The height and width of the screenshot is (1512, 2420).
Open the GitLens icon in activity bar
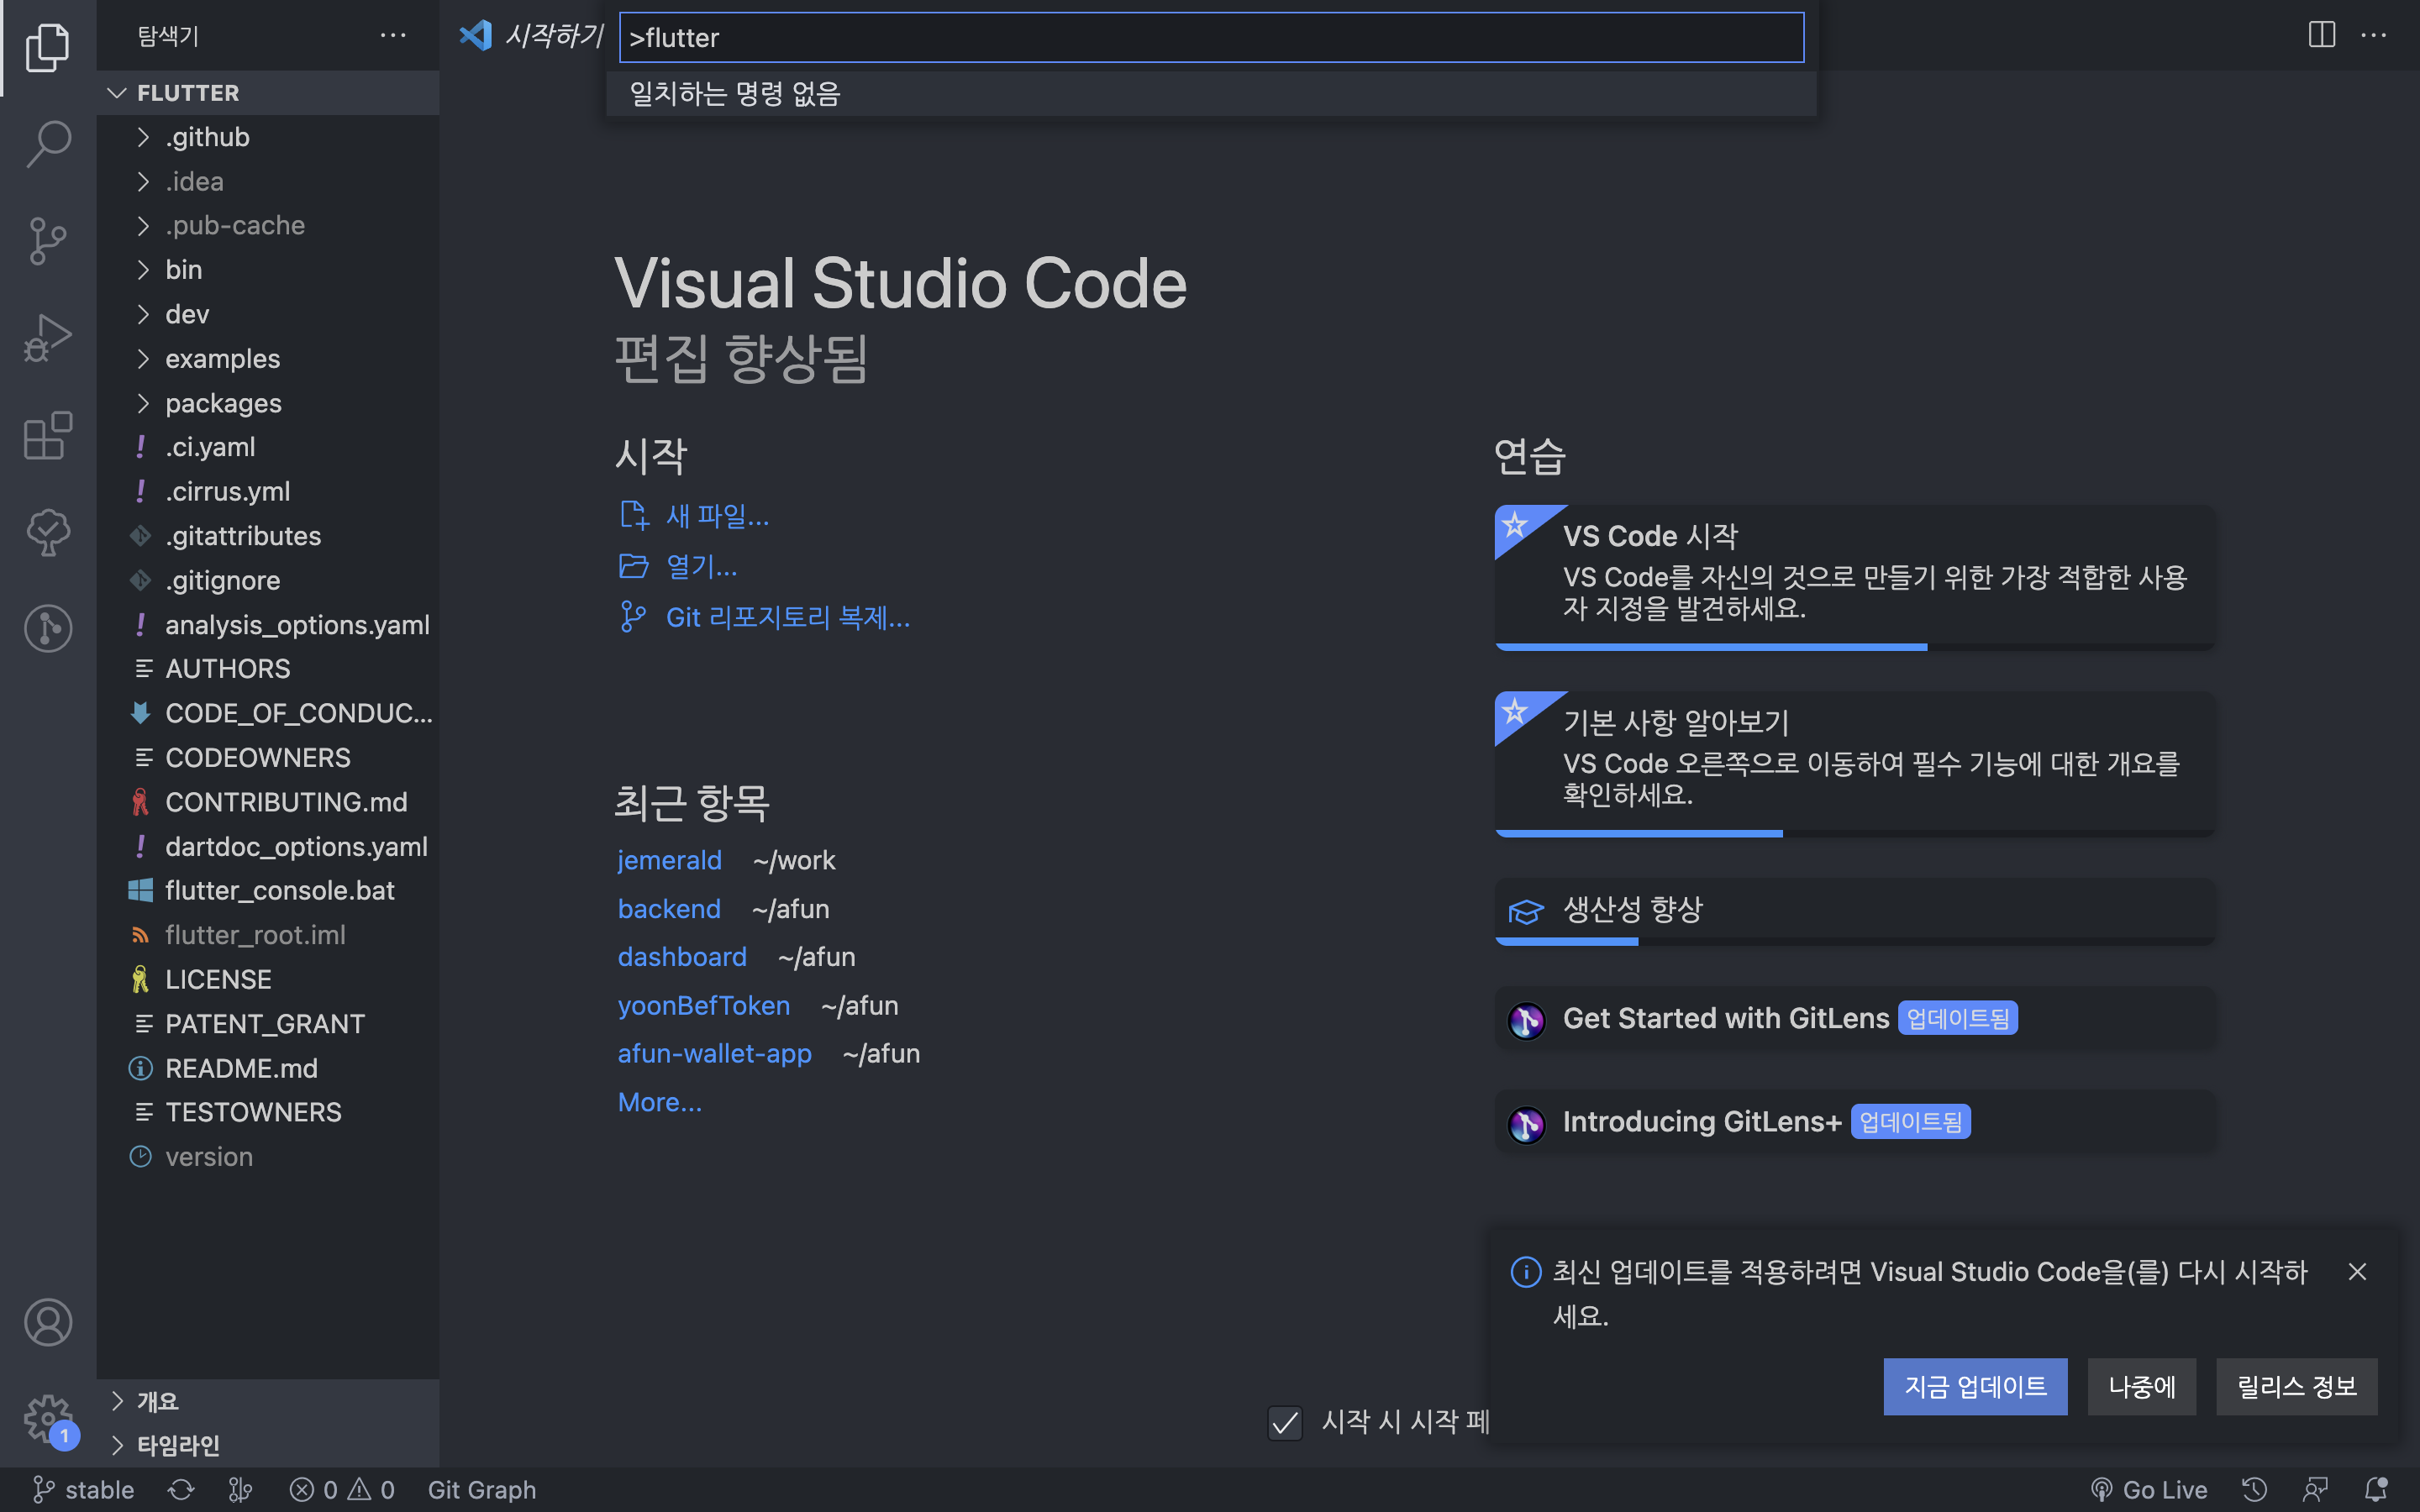[47, 628]
